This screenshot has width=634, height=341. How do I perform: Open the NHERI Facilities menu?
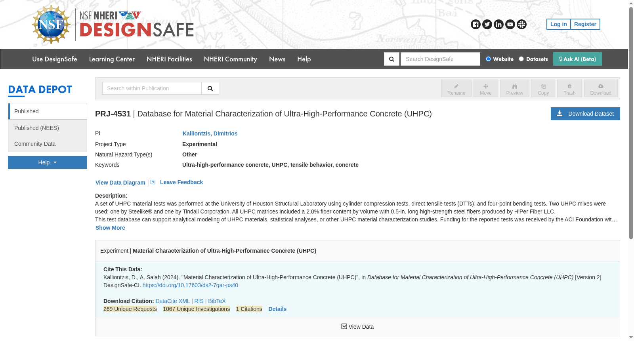[169, 59]
